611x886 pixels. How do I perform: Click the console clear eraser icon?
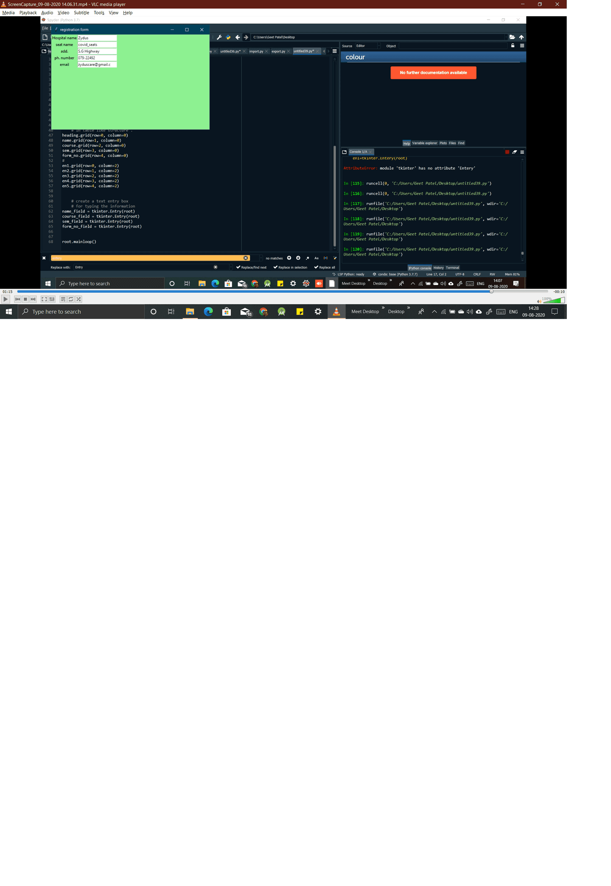coord(514,152)
